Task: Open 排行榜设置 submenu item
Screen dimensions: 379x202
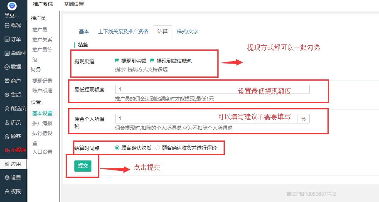Action: pyautogui.click(x=42, y=138)
